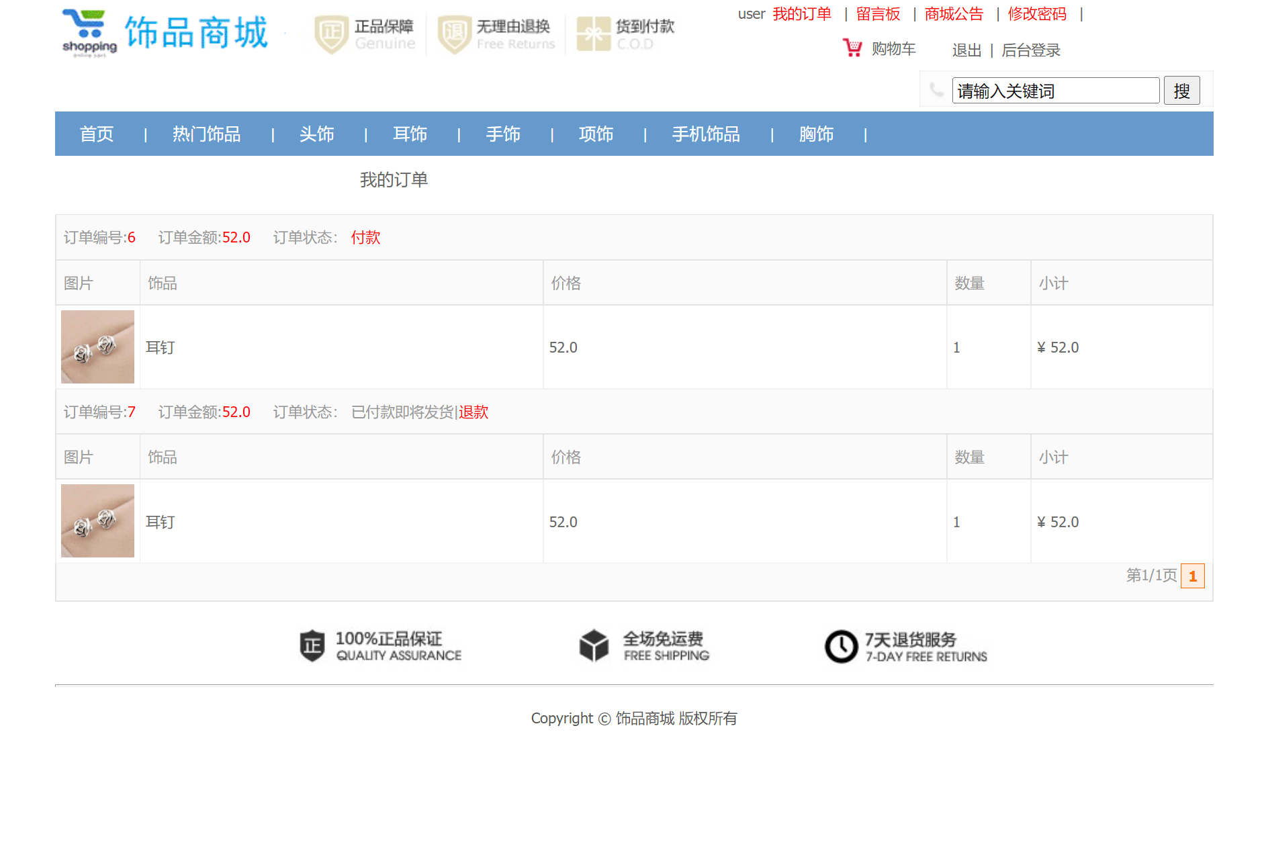Select 项饰 category in nav bar
The width and height of the screenshot is (1262, 861).
(596, 134)
